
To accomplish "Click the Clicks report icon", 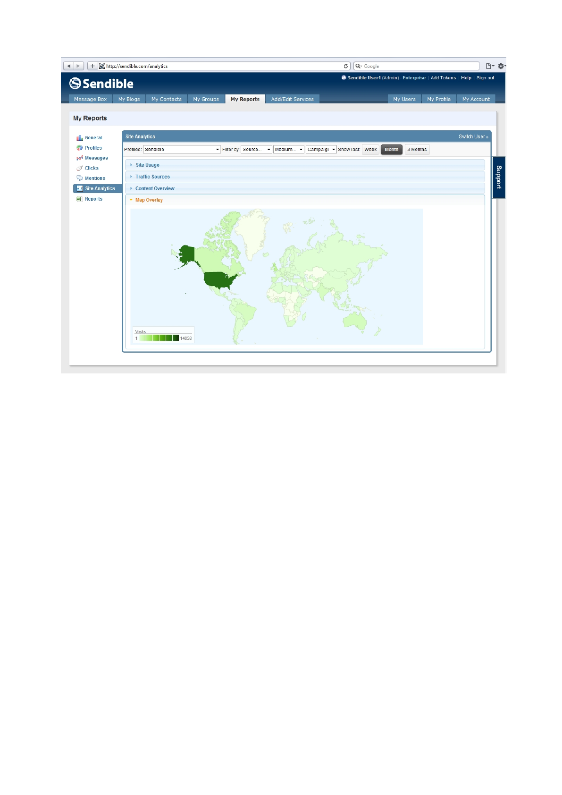I will point(80,168).
